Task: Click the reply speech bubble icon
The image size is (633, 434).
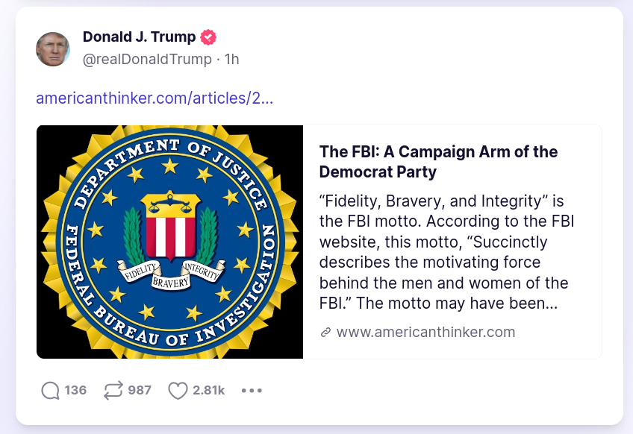Action: (51, 390)
